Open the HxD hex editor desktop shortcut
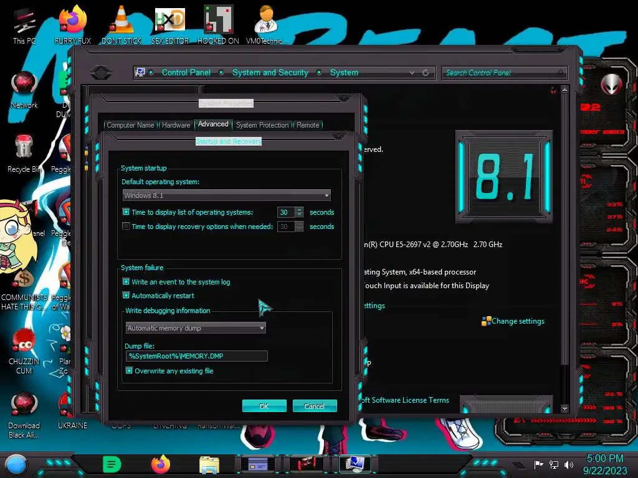 point(169,26)
